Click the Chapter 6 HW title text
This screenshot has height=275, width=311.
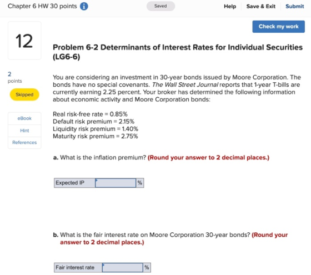pyautogui.click(x=42, y=6)
